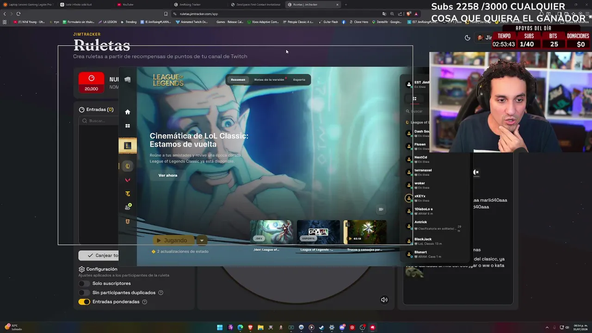Viewport: 592px width, 333px height.
Task: Select the gold-framed League of Legends icon
Action: pos(128,146)
